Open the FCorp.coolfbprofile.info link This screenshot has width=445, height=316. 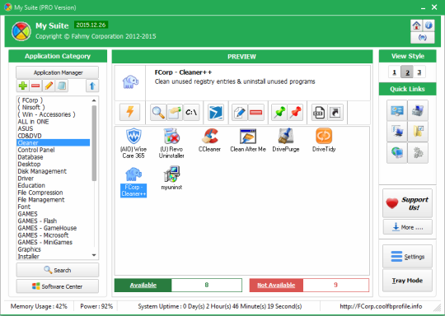[381, 306]
